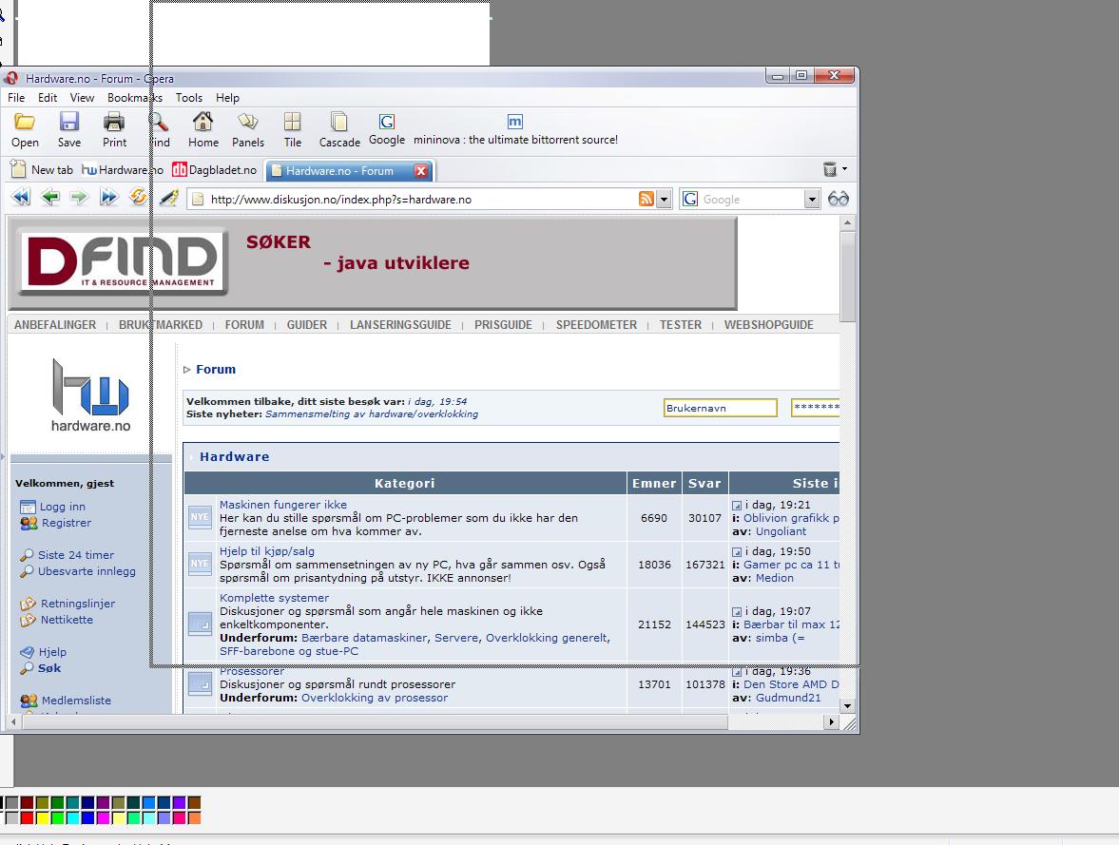The height and width of the screenshot is (845, 1119).
Task: Click the Google search input field
Action: (750, 199)
